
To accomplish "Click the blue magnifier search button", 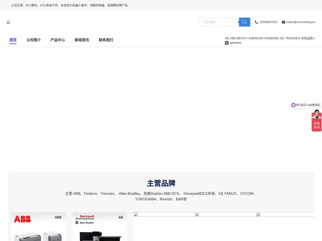I will [244, 22].
